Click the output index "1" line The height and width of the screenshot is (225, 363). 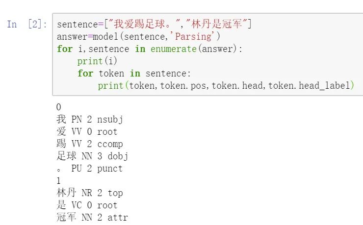59,181
